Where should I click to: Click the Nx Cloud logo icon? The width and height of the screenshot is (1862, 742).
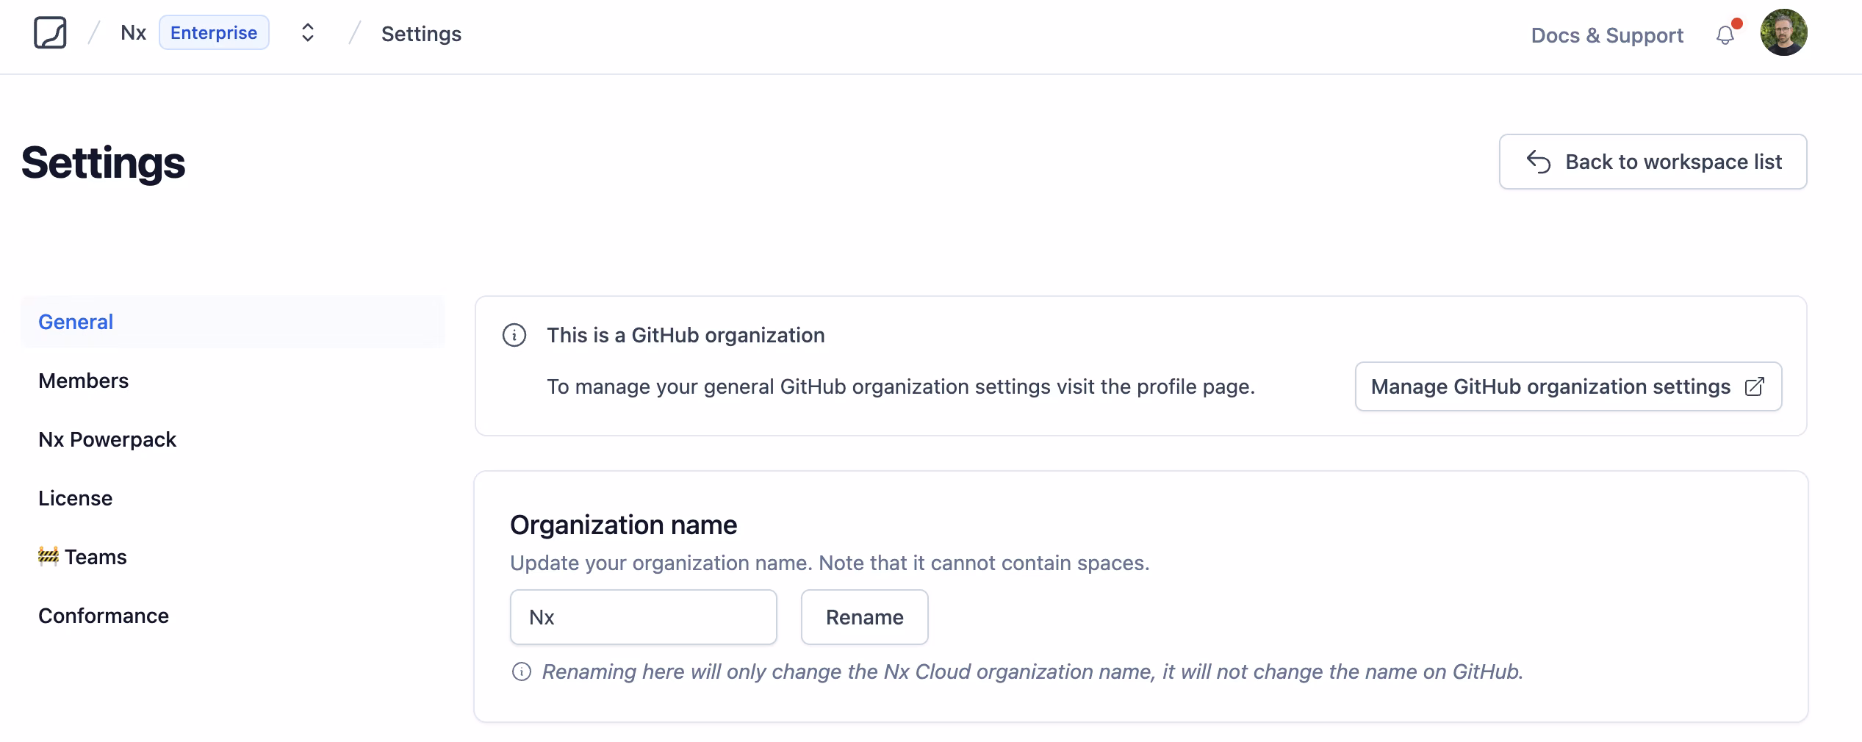tap(50, 33)
